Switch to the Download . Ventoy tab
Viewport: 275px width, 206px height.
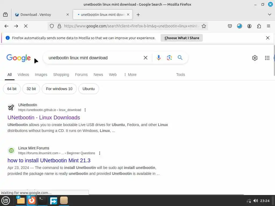(36, 14)
